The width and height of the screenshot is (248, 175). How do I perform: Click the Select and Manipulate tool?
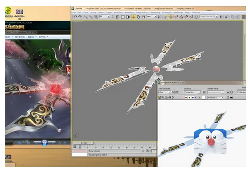[165, 17]
